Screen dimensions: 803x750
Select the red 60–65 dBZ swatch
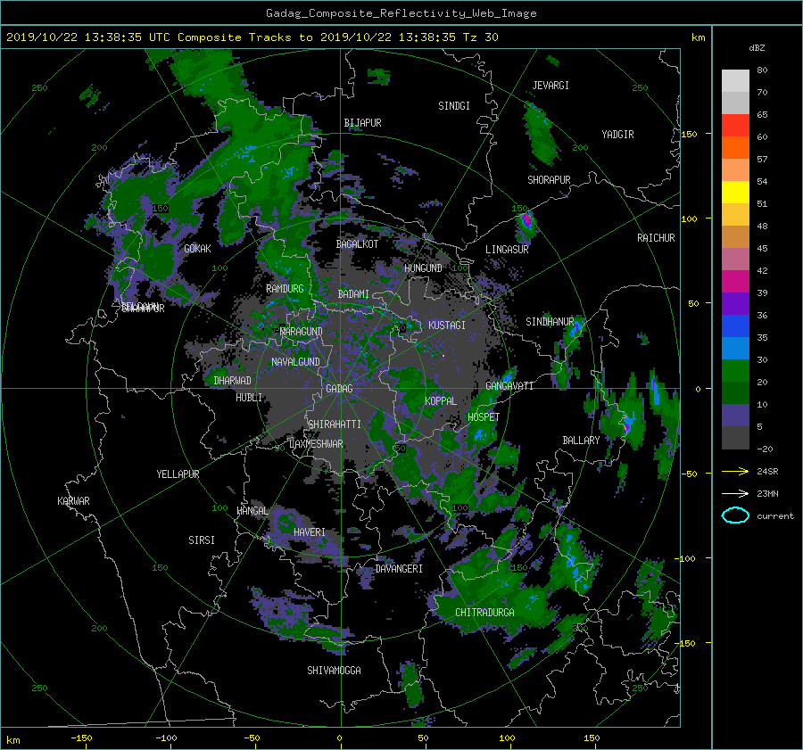tap(735, 126)
